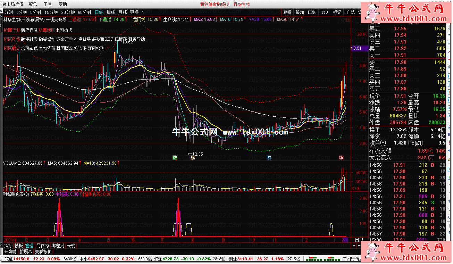Click the purple 18.91 price tag on axis
Viewport: 453px width, 264px height.
point(359,49)
